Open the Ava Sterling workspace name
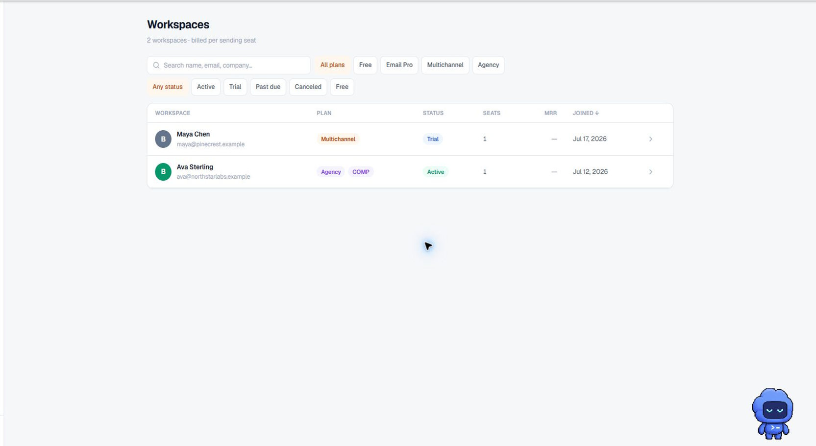Screen dimensions: 816x446 tap(195, 167)
